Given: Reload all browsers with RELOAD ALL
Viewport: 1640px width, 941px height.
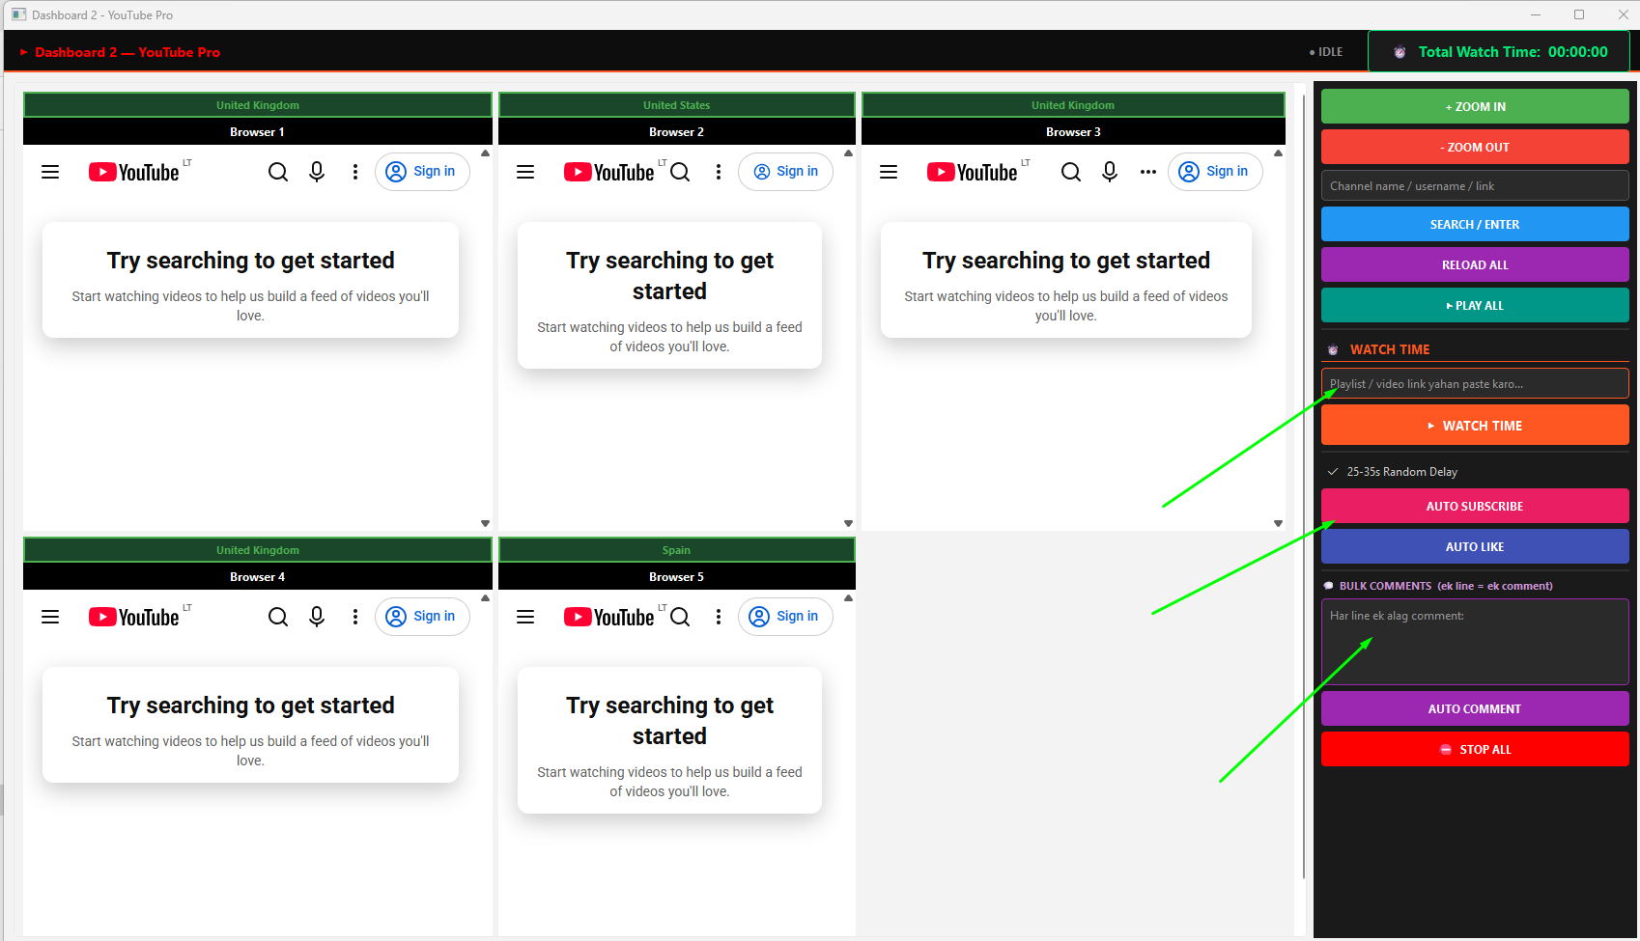Looking at the screenshot, I should point(1475,264).
